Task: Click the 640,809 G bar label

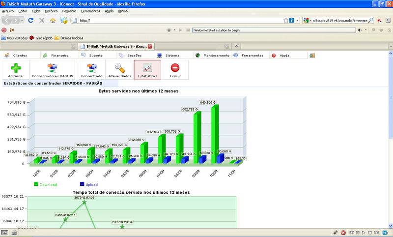Action: [x=207, y=102]
